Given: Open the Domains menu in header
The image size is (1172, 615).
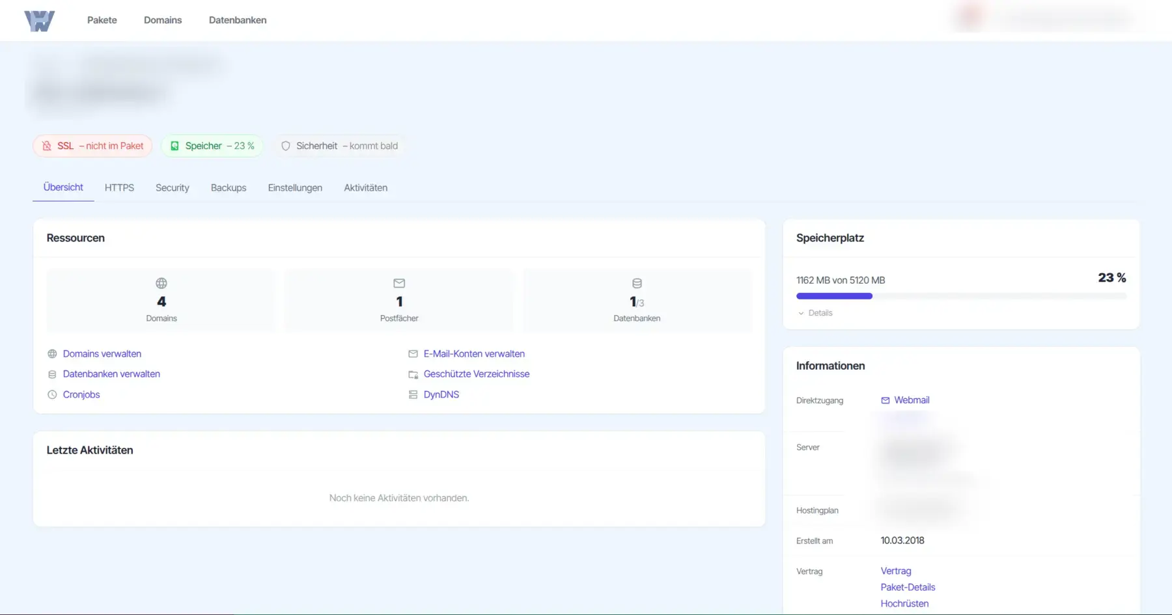Looking at the screenshot, I should click(x=163, y=20).
